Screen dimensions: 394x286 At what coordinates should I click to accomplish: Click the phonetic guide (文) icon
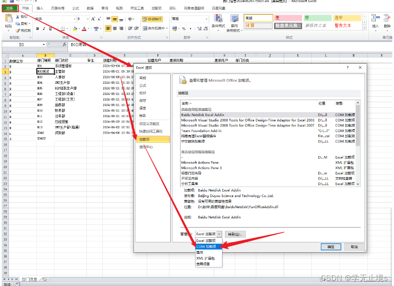click(96, 29)
